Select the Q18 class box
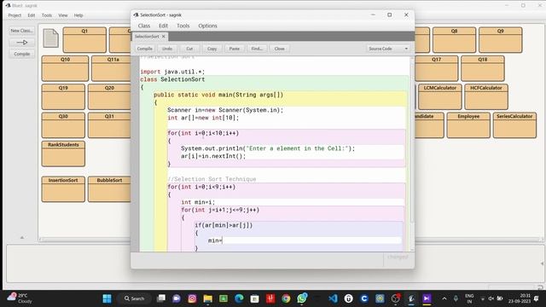The image size is (546, 307). (x=483, y=68)
